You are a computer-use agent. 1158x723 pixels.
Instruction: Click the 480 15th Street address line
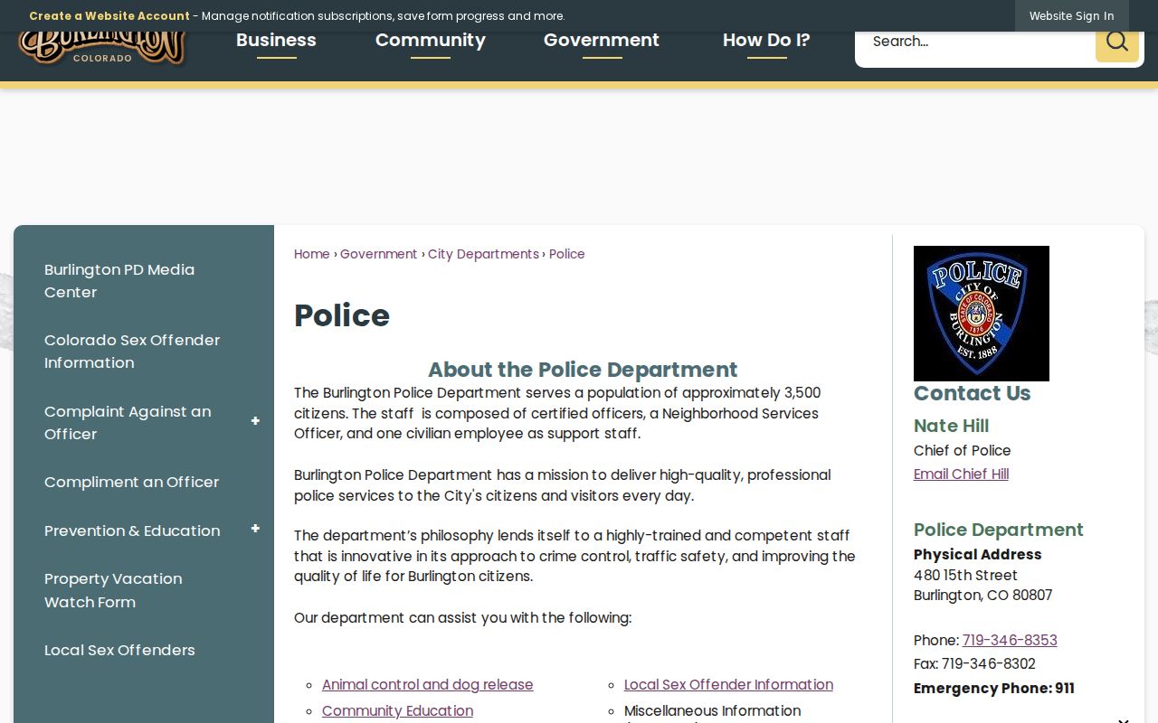(x=965, y=575)
